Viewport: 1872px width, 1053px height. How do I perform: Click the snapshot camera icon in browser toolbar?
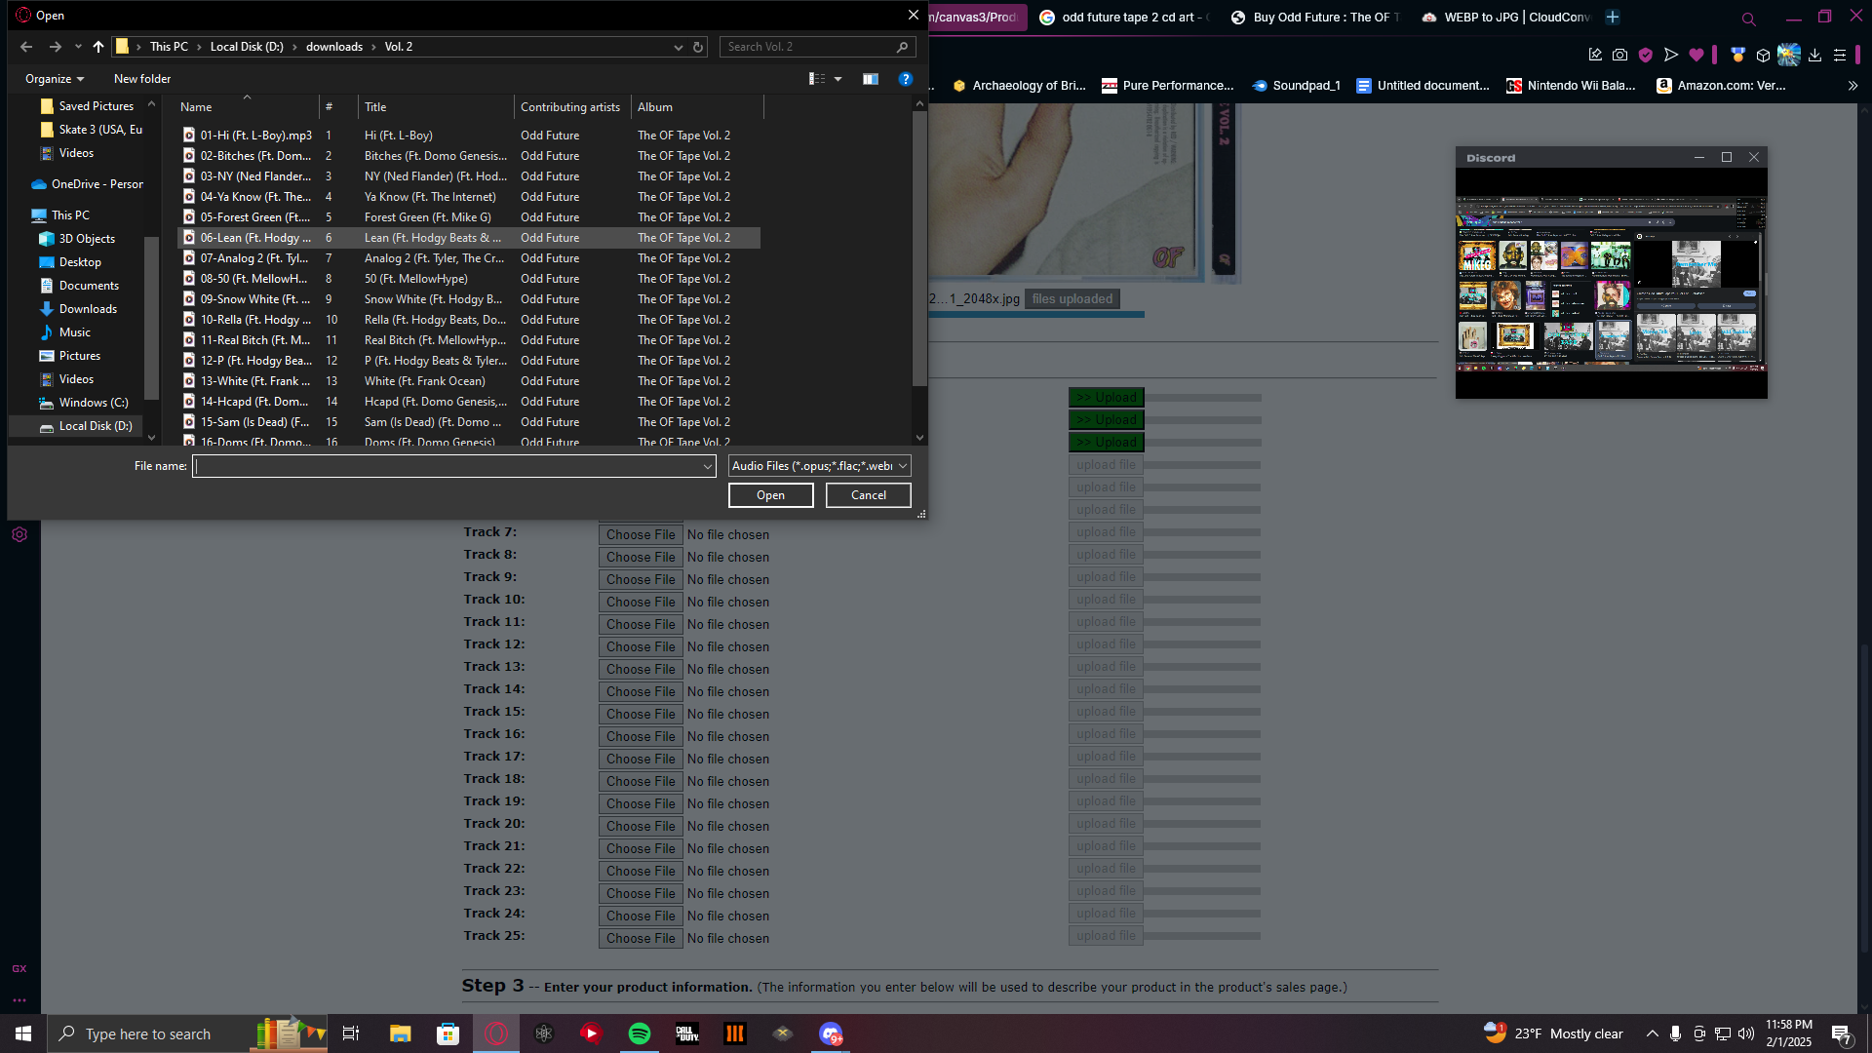(1619, 56)
